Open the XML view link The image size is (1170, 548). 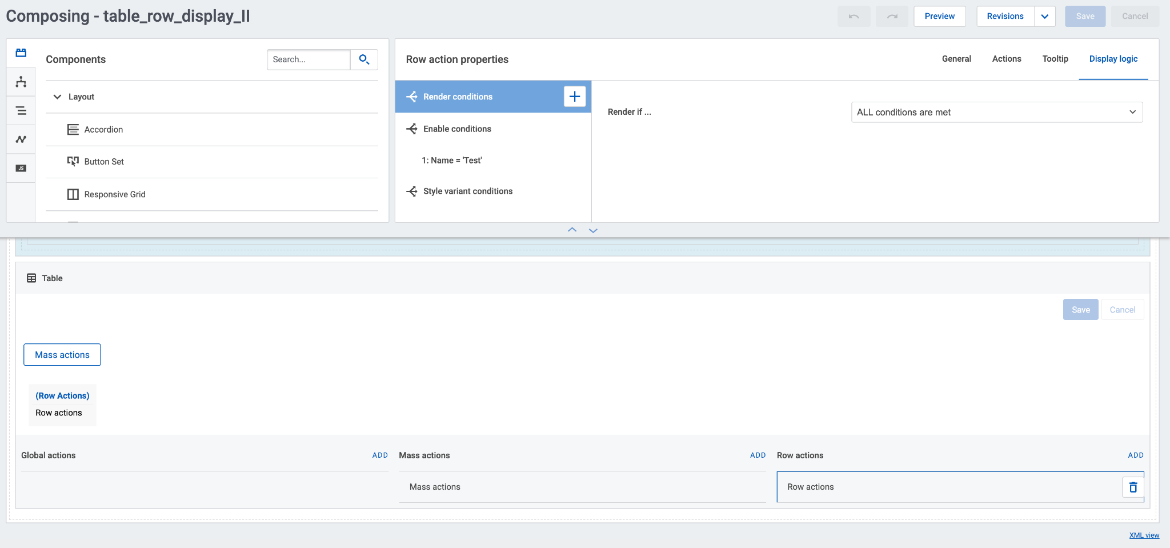pyautogui.click(x=1144, y=535)
